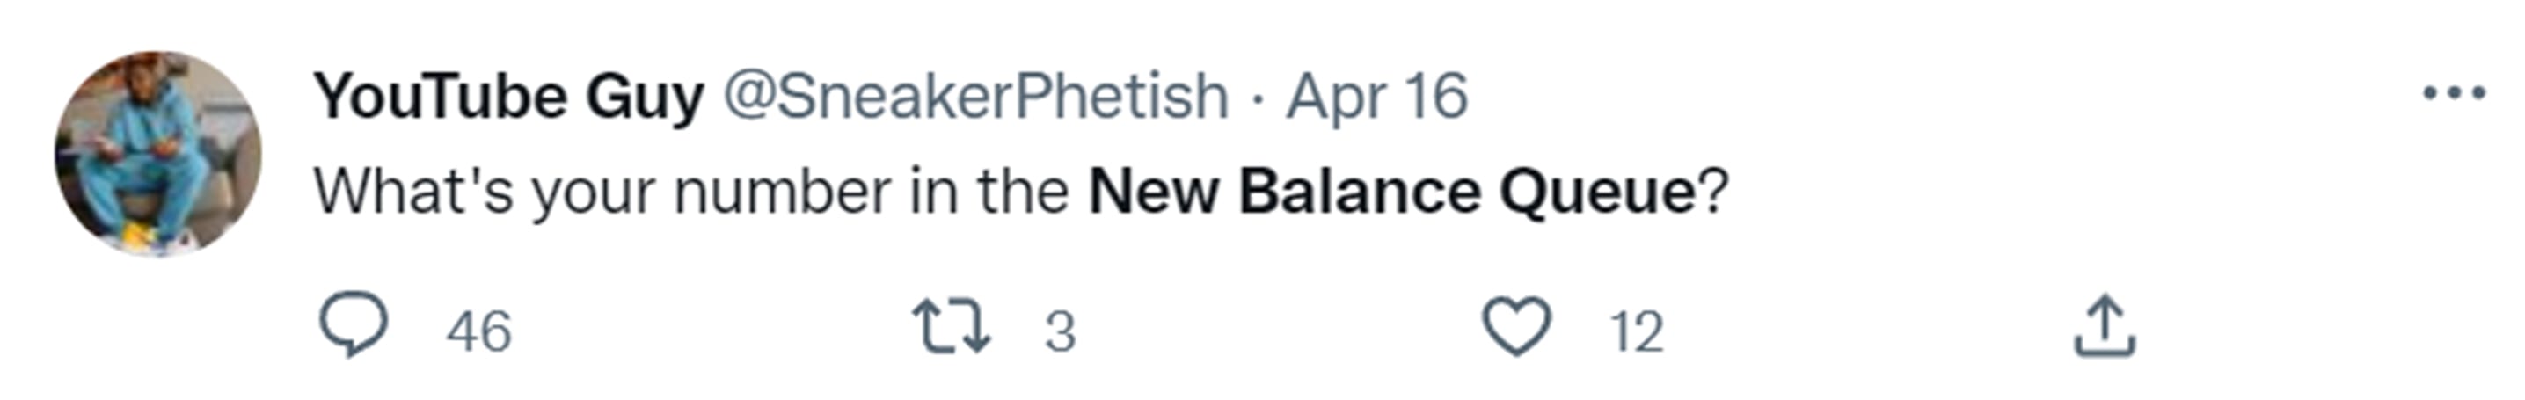Screen dimensions: 2525x400
Task: Click the dot separator before Apr 16
Action: click(1259, 99)
